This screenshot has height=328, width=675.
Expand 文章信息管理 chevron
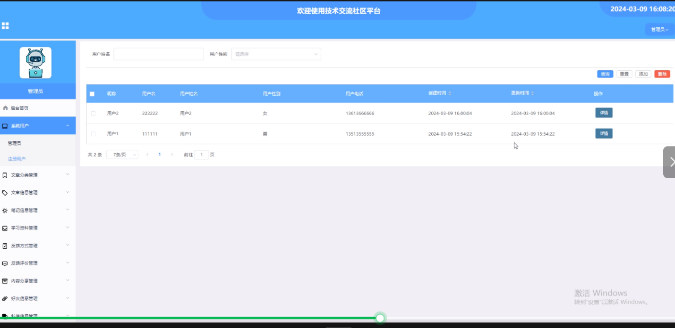pos(68,192)
